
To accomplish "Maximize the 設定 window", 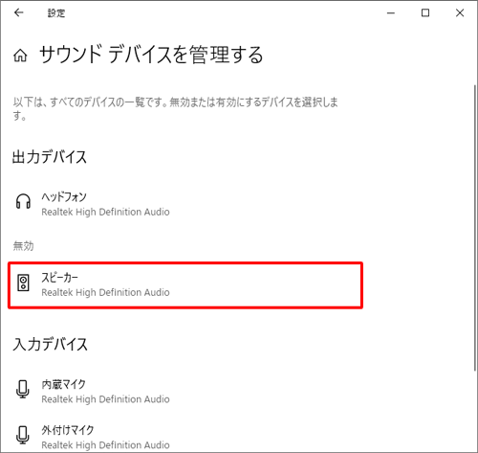I will pos(425,13).
